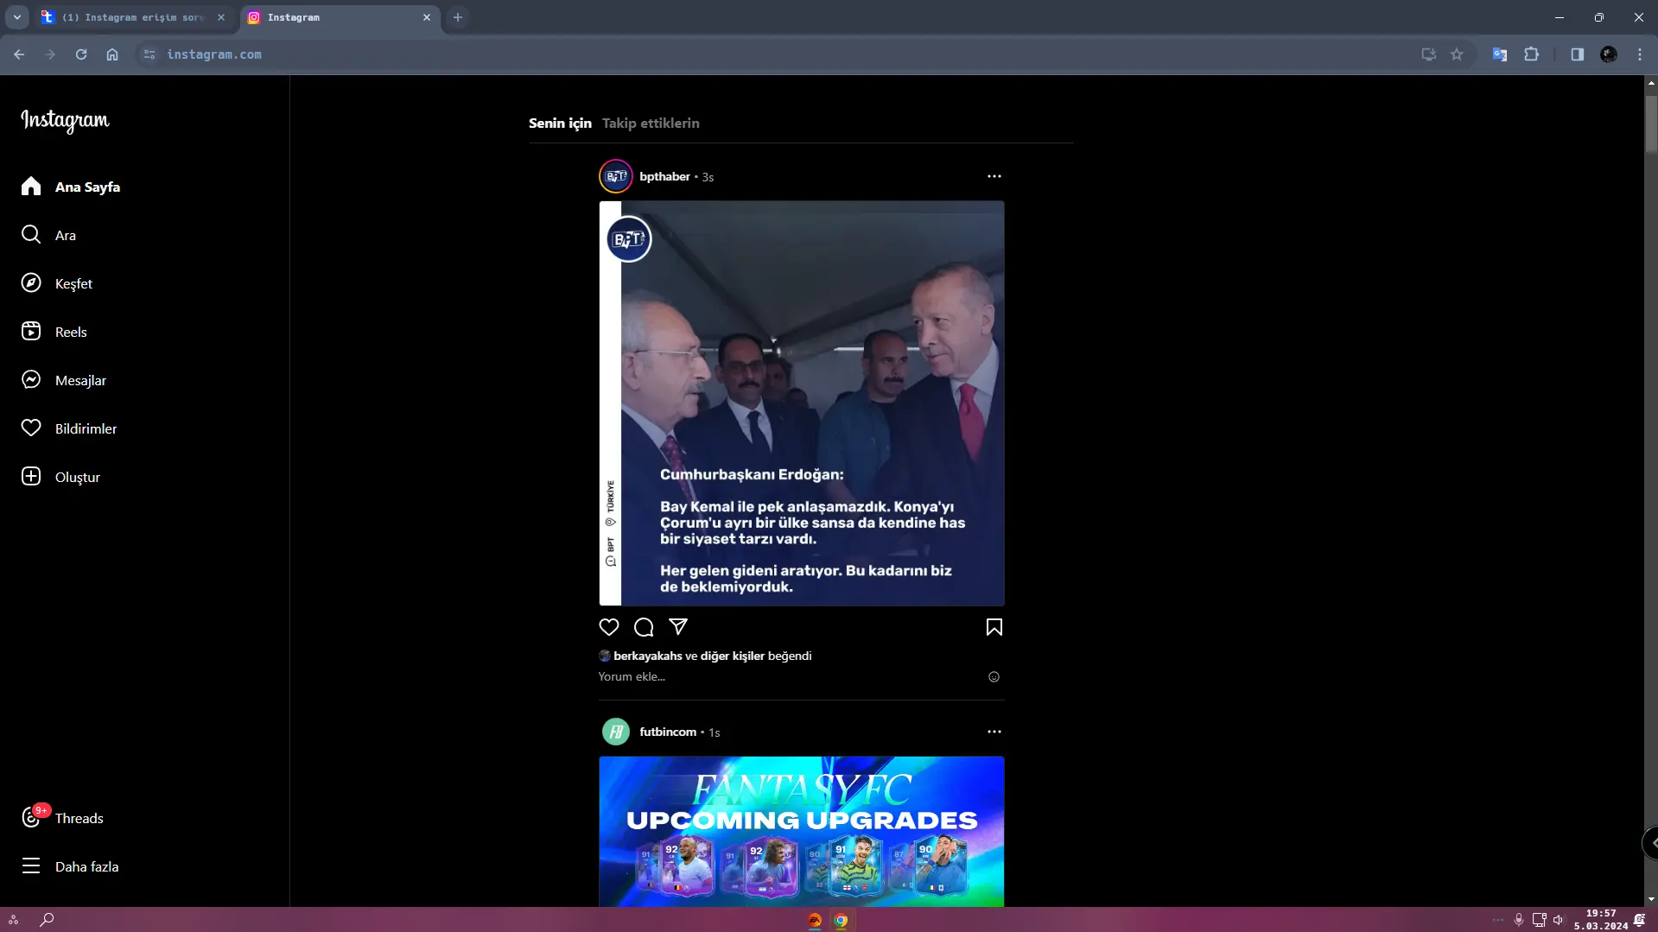
Task: Show Bildirimler notifications panel
Action: [x=68, y=428]
